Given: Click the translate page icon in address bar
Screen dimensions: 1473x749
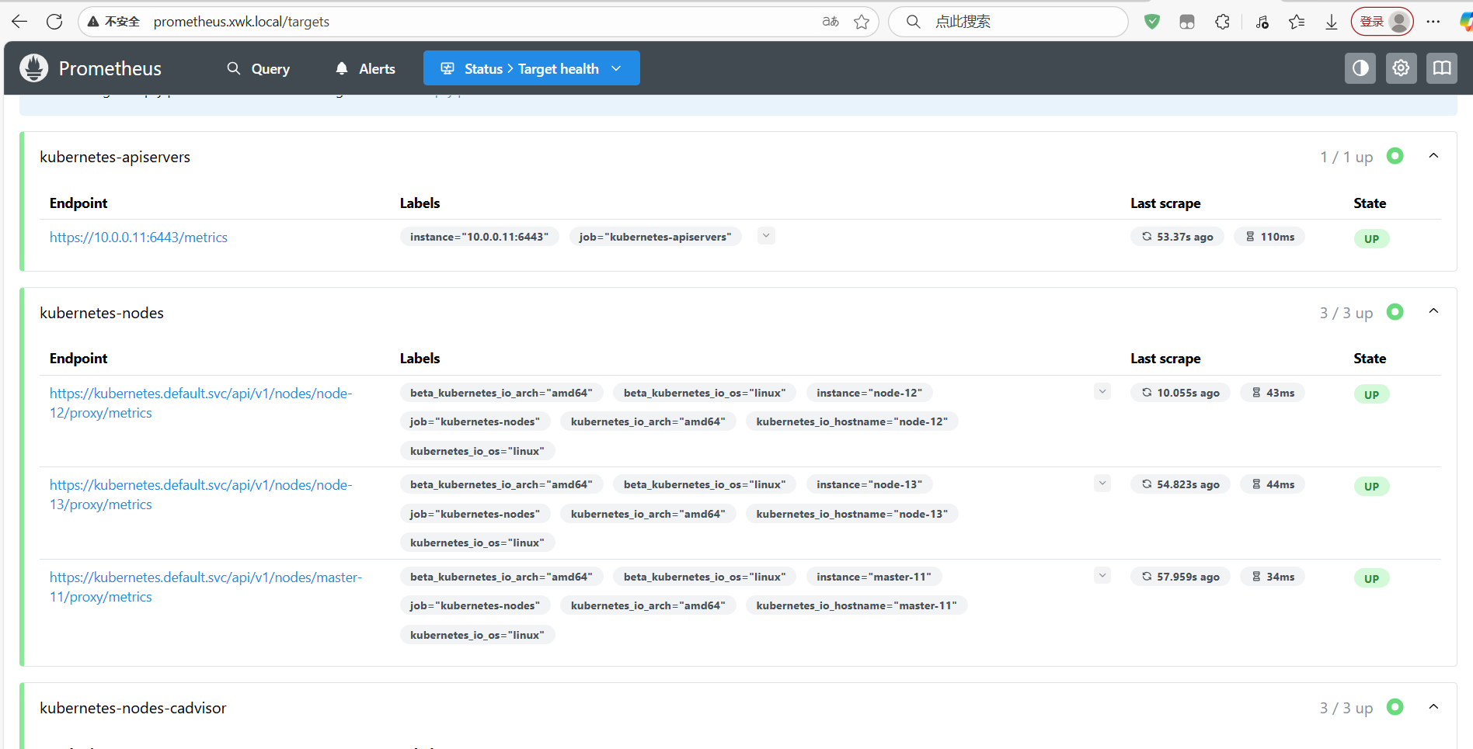Looking at the screenshot, I should pyautogui.click(x=831, y=22).
